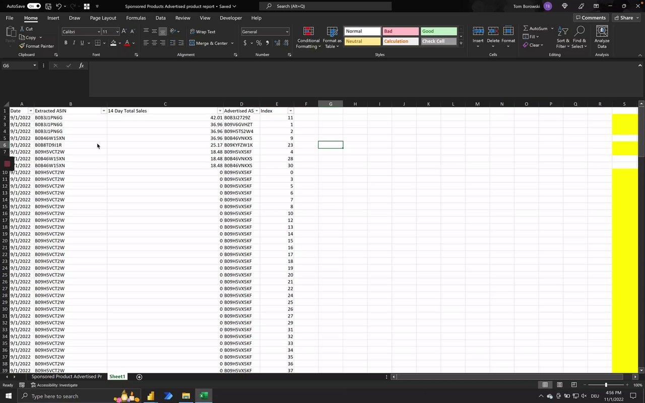Image resolution: width=645 pixels, height=403 pixels.
Task: Open the Date column filter dropdown
Action: click(x=31, y=111)
